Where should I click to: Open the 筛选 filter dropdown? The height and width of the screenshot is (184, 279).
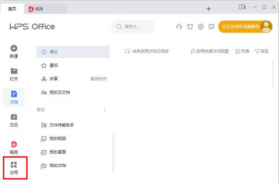point(261,51)
